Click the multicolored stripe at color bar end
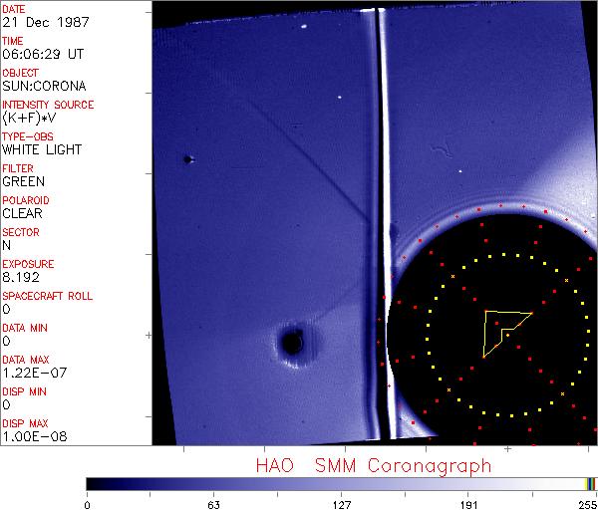The width and height of the screenshot is (598, 510). pyautogui.click(x=590, y=484)
